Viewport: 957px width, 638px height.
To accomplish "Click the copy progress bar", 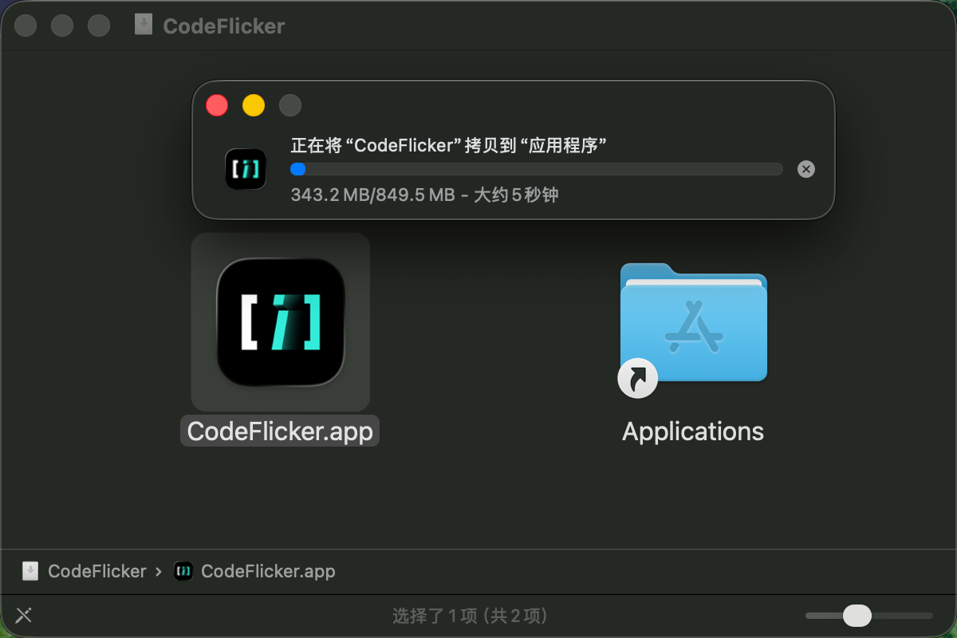I will (x=537, y=169).
